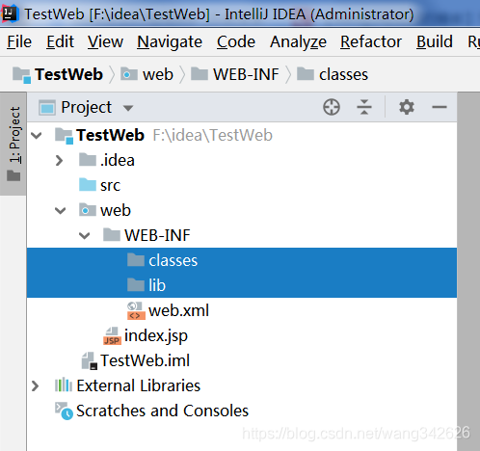The width and height of the screenshot is (480, 451).
Task: Click the TestWeb module icon in tree root
Action: [64, 135]
